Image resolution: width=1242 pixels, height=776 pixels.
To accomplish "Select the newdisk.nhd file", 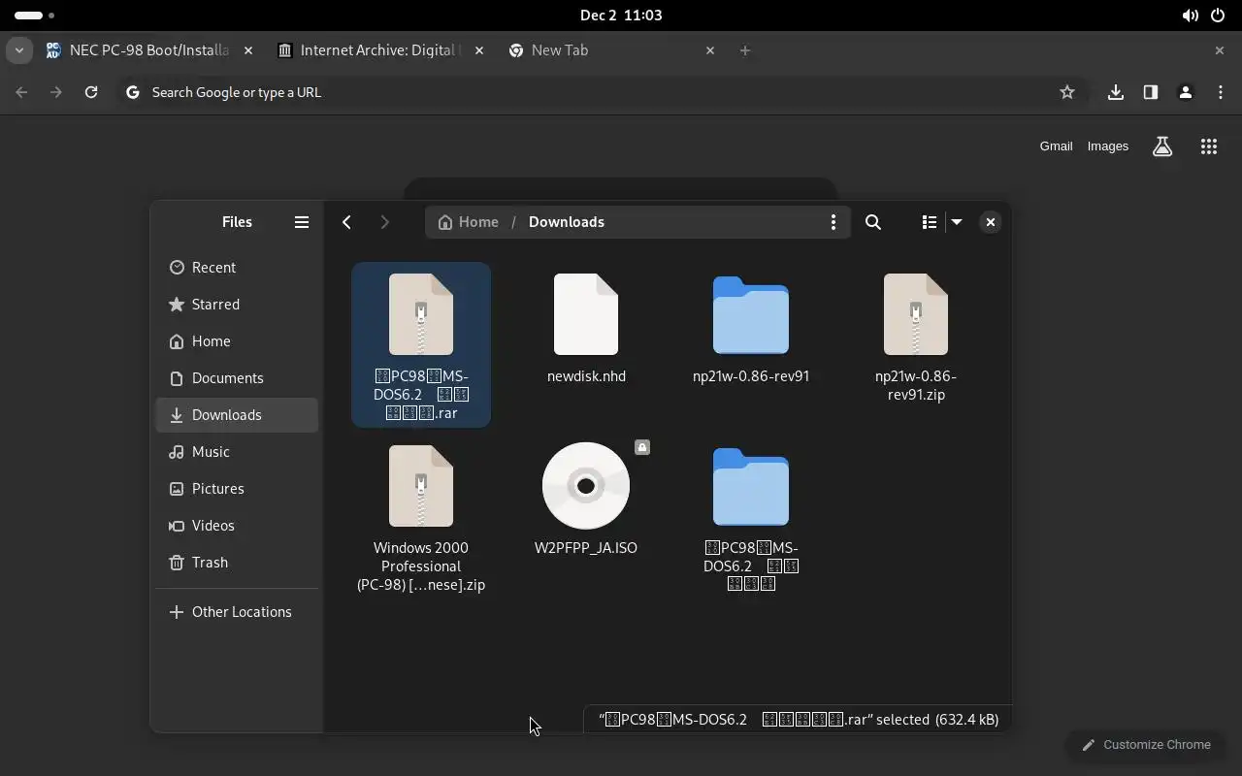I will (x=586, y=327).
